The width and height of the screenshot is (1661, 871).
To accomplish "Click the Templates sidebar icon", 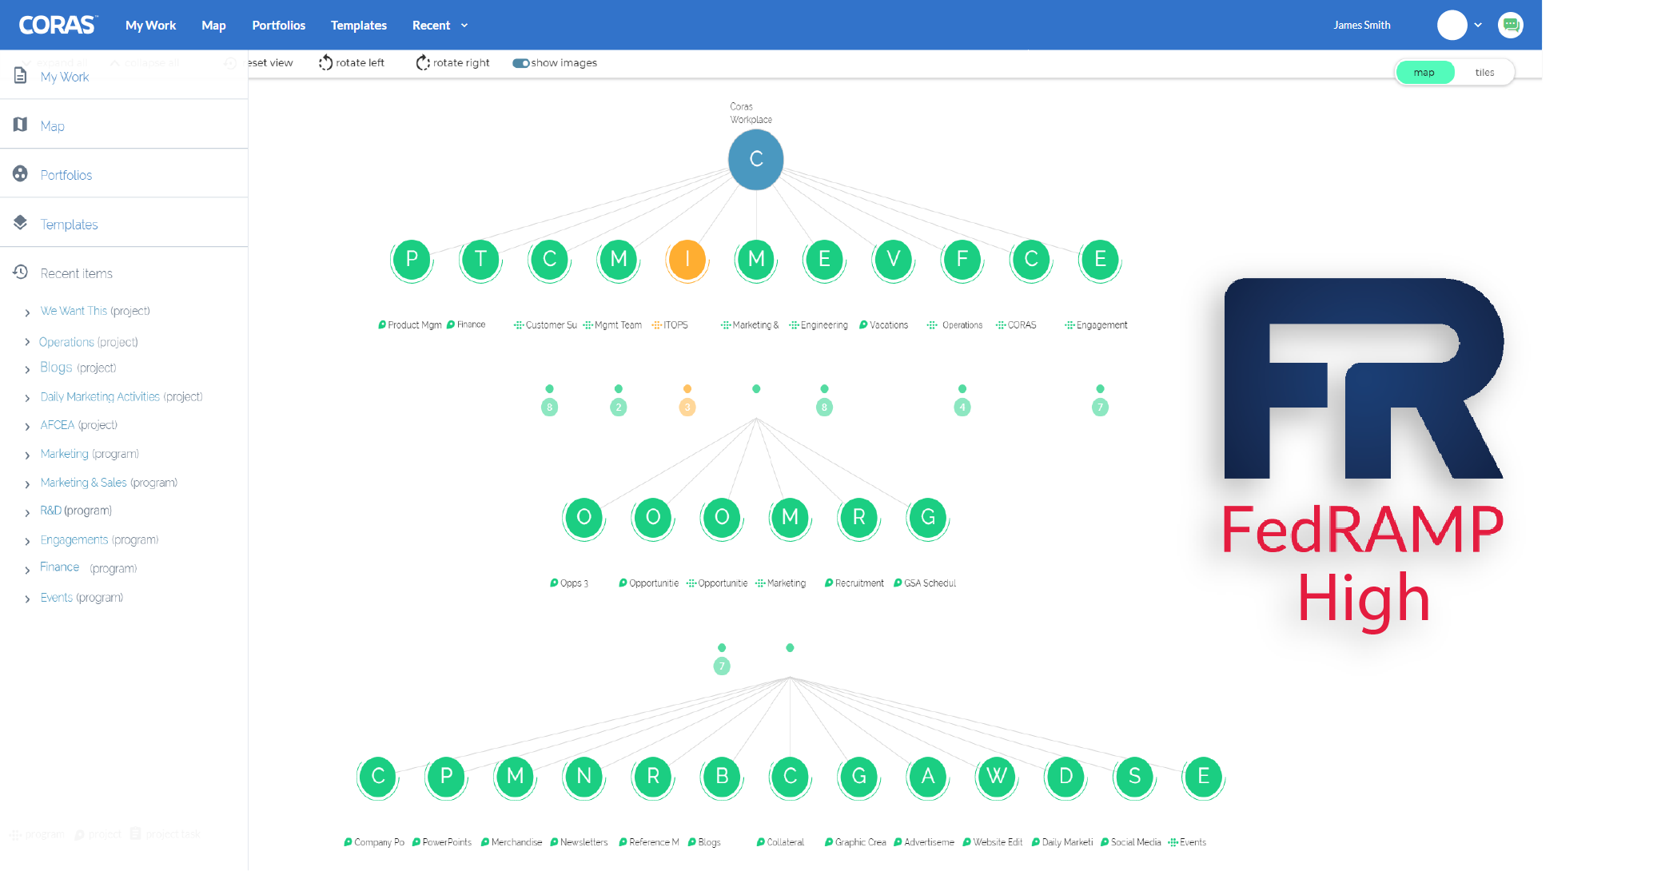I will (x=20, y=223).
